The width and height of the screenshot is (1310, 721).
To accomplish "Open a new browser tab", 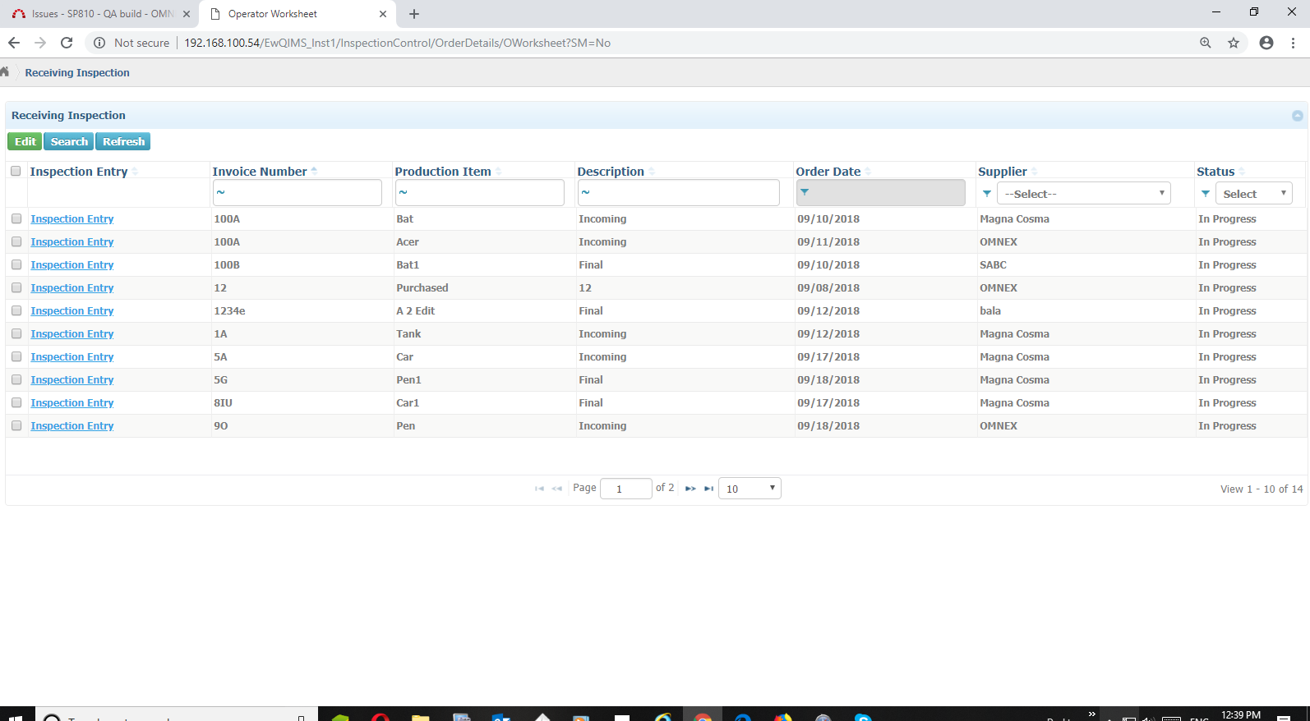I will (x=414, y=14).
